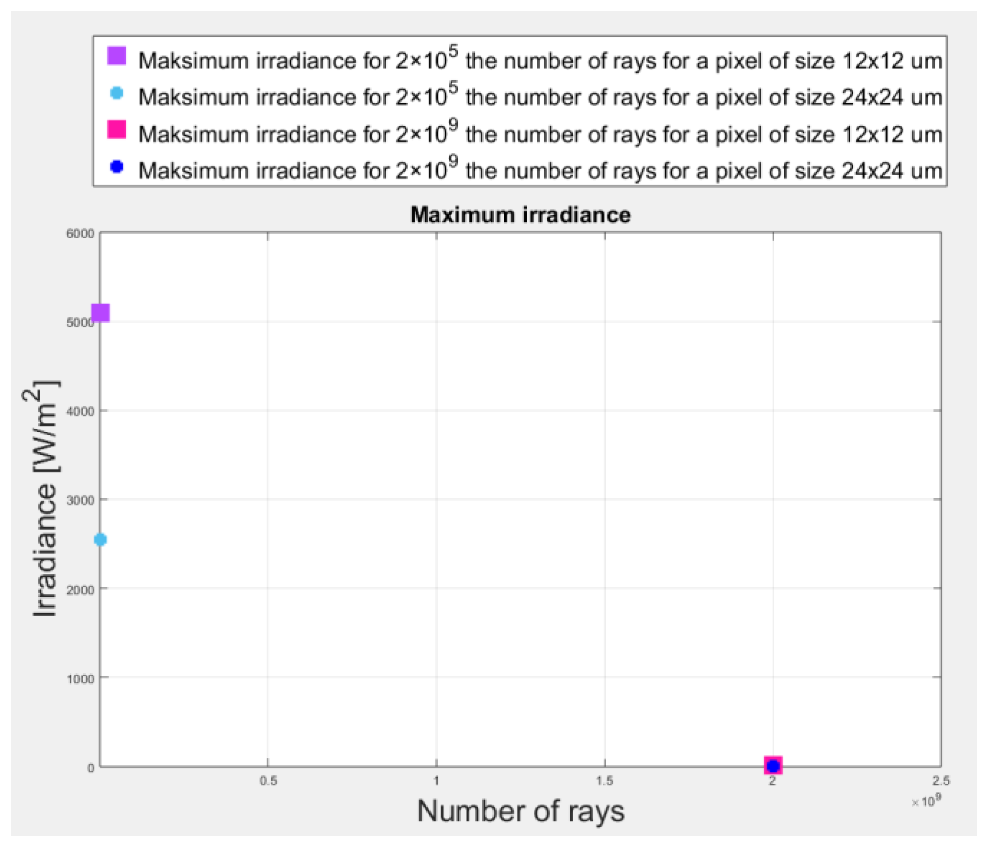Click the purple square data point near 5000
Image resolution: width=988 pixels, height=844 pixels.
coord(101,313)
